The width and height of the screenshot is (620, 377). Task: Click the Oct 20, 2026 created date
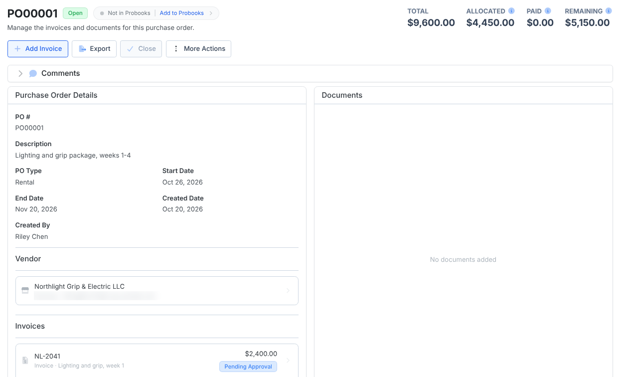pyautogui.click(x=182, y=209)
